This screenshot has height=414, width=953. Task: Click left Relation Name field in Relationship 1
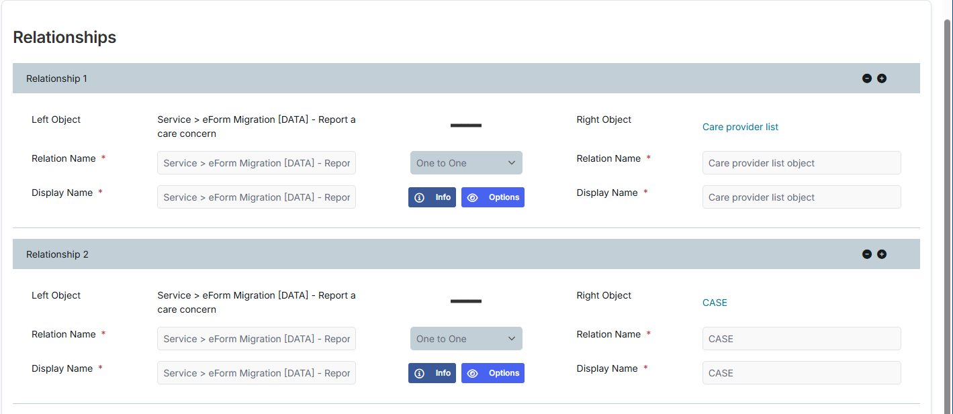[257, 163]
